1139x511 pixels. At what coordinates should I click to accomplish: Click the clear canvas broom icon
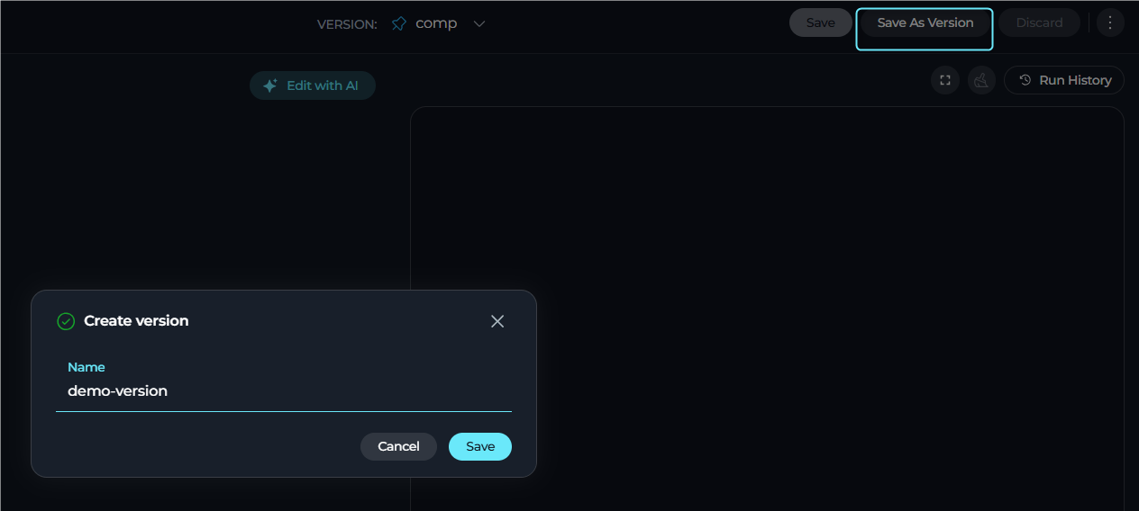[981, 80]
